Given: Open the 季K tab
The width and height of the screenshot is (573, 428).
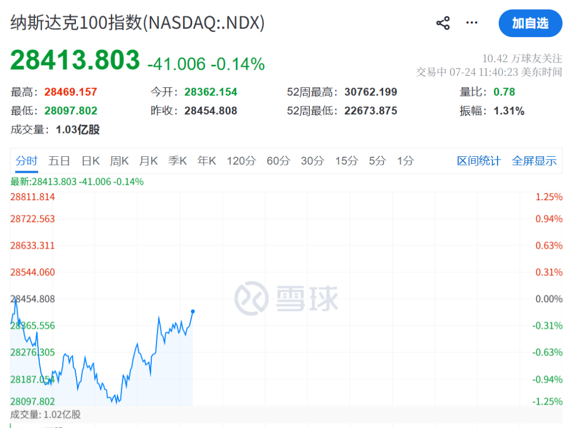Looking at the screenshot, I should point(177,161).
